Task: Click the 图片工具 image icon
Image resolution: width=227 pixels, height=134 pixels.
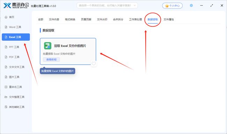Action: coord(6,77)
